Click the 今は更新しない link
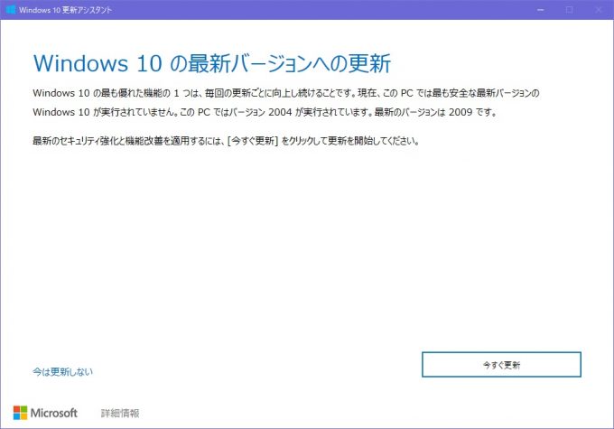The width and height of the screenshot is (614, 429). [x=62, y=371]
